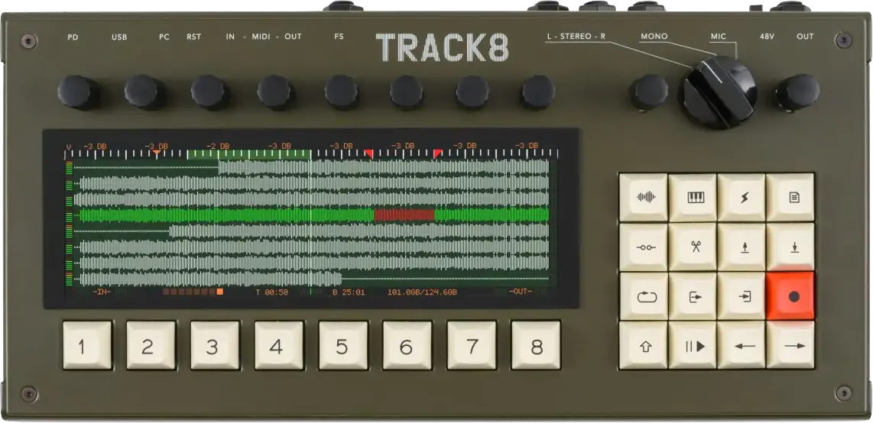The image size is (873, 423).
Task: Click the green loop region on the ruler
Action: click(249, 154)
